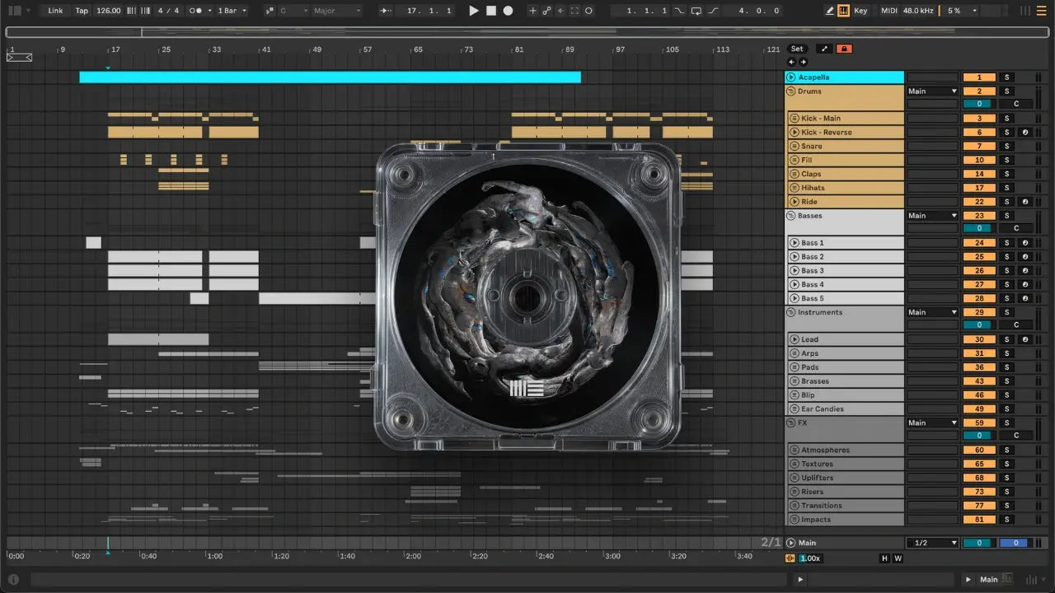Open the 1 Bar quantization dropdown
Screen dimensions: 1055x593
pyautogui.click(x=232, y=11)
